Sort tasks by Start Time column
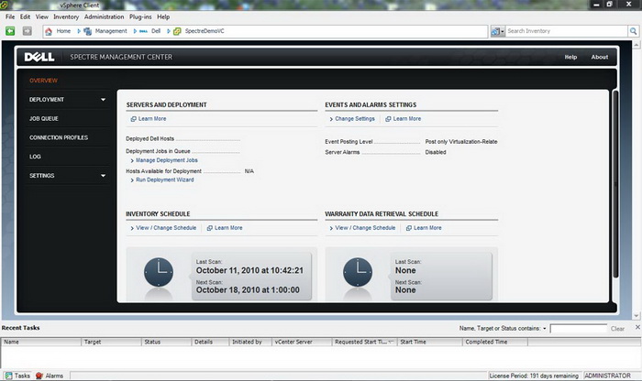This screenshot has width=642, height=381. click(429, 342)
